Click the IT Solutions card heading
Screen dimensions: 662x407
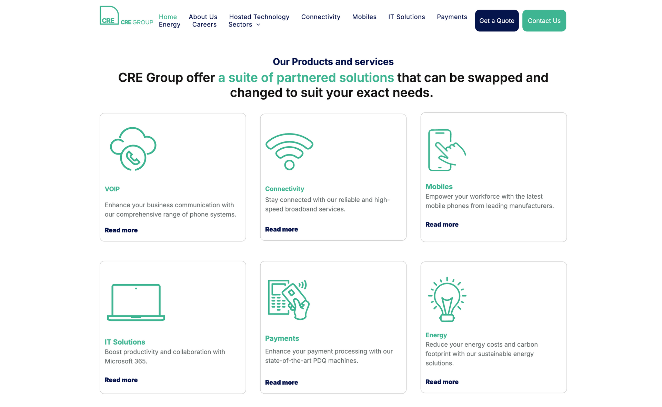tap(125, 342)
